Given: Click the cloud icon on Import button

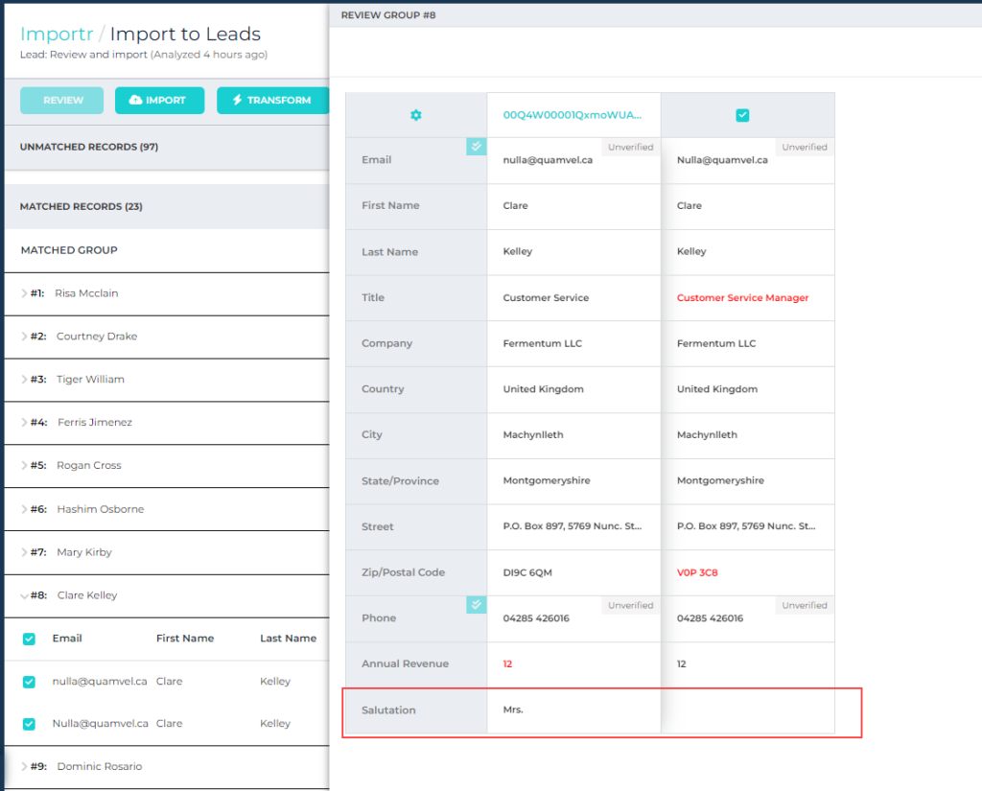Looking at the screenshot, I should click(x=135, y=101).
